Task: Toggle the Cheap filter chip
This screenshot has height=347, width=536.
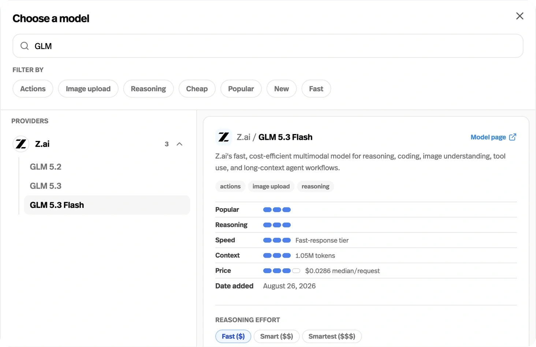Action: pos(197,89)
